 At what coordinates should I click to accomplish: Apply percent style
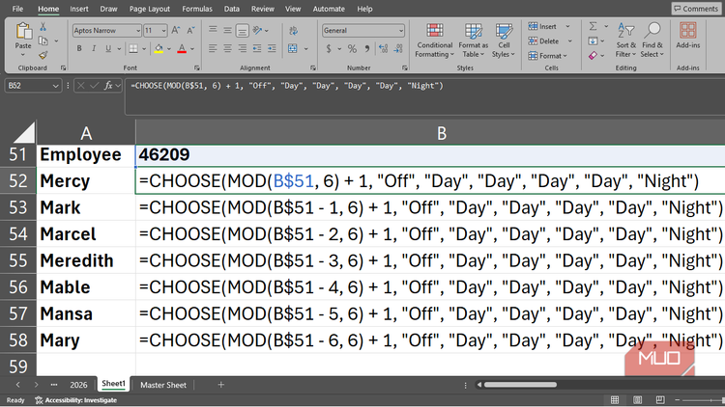352,48
